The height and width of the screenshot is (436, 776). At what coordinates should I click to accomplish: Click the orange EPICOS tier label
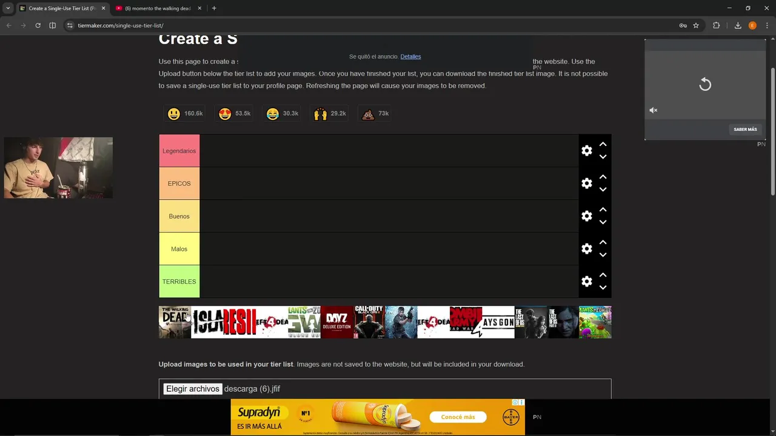point(179,183)
